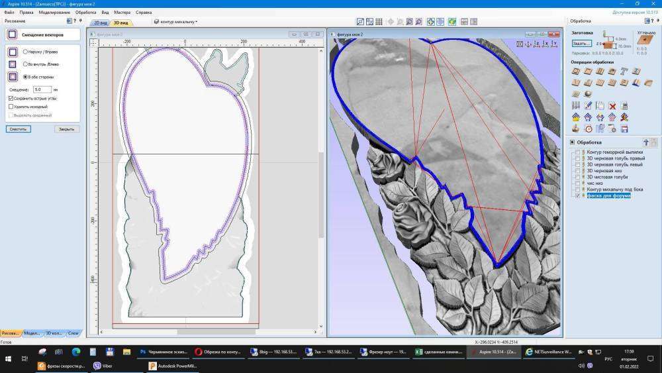Open the 'контур михалычу' dropdown
This screenshot has height=373, width=662.
click(x=176, y=22)
